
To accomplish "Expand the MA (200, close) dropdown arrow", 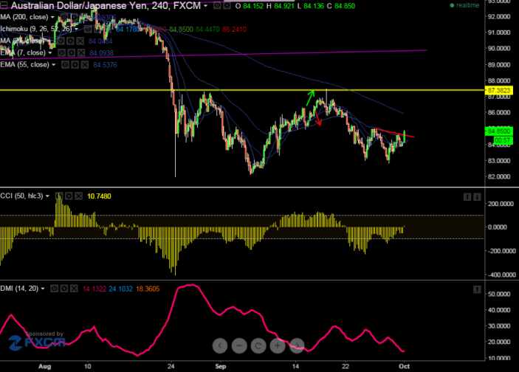I will point(52,17).
